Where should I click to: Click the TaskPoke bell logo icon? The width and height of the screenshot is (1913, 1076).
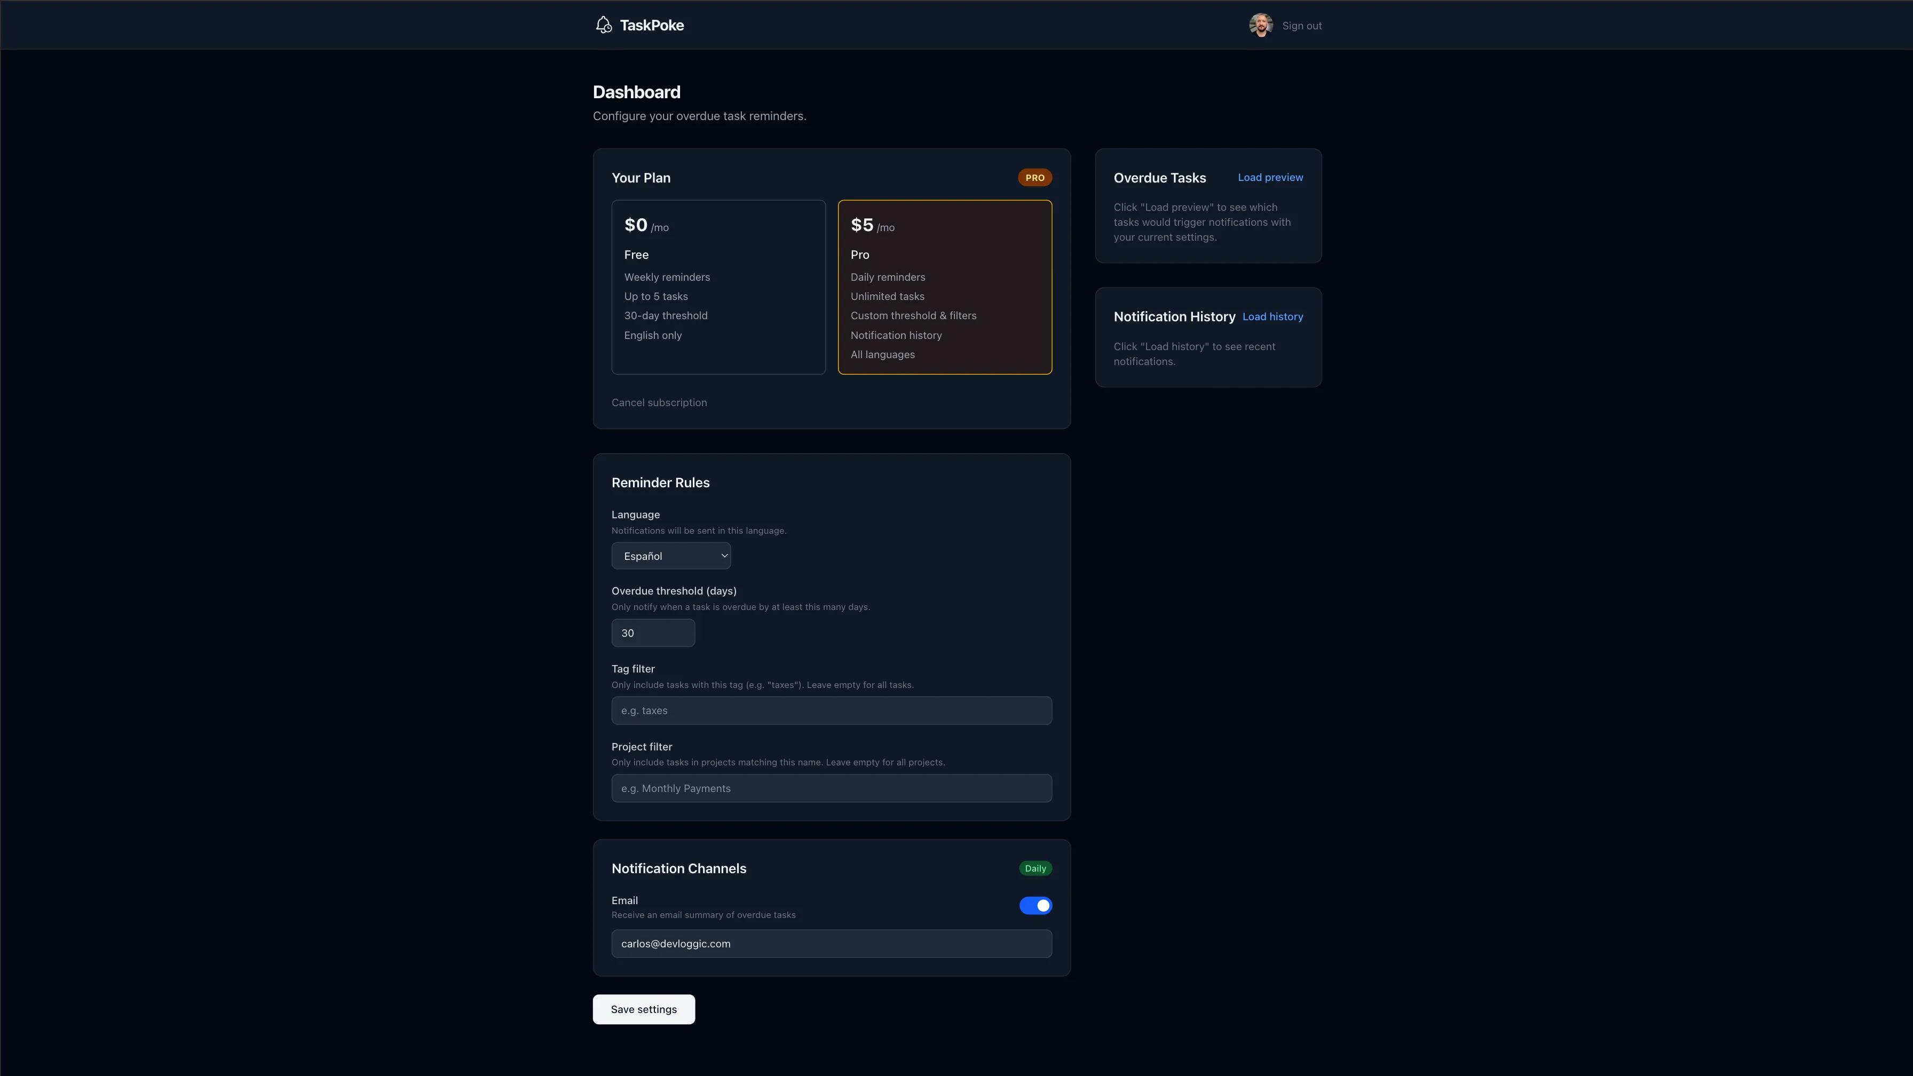click(604, 25)
